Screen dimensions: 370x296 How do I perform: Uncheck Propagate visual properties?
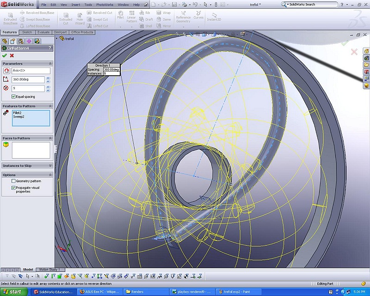[14, 188]
